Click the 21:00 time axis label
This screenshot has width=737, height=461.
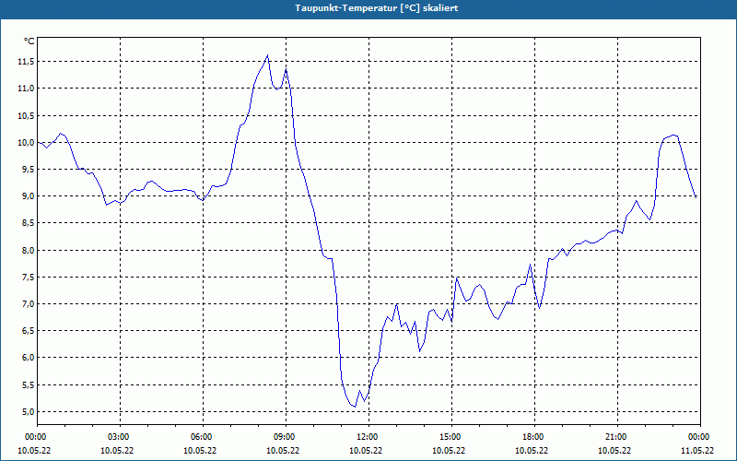(x=617, y=437)
